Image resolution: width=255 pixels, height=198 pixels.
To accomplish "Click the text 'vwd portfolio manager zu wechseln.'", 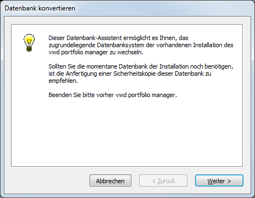I will (96, 52).
